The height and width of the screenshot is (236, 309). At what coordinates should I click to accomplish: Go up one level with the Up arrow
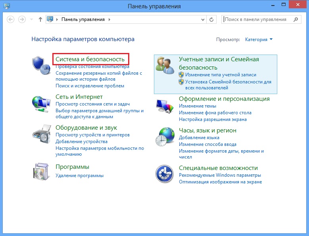pyautogui.click(x=40, y=19)
